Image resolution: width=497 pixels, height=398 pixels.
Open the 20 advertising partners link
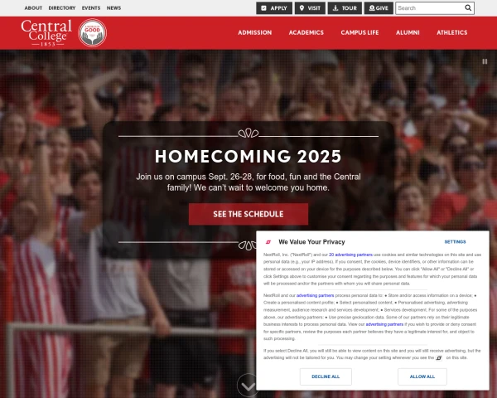point(350,255)
